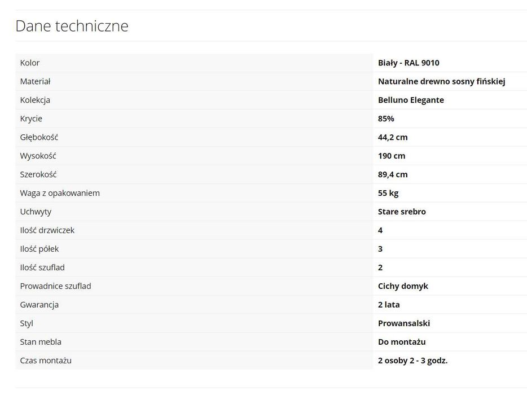Click the "Wysokość" row label

[38, 156]
